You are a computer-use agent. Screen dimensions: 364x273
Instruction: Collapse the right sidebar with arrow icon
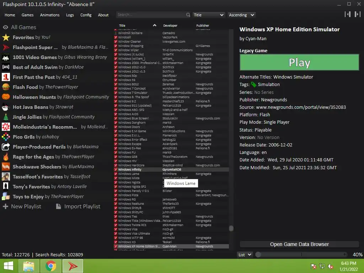[x=357, y=14]
